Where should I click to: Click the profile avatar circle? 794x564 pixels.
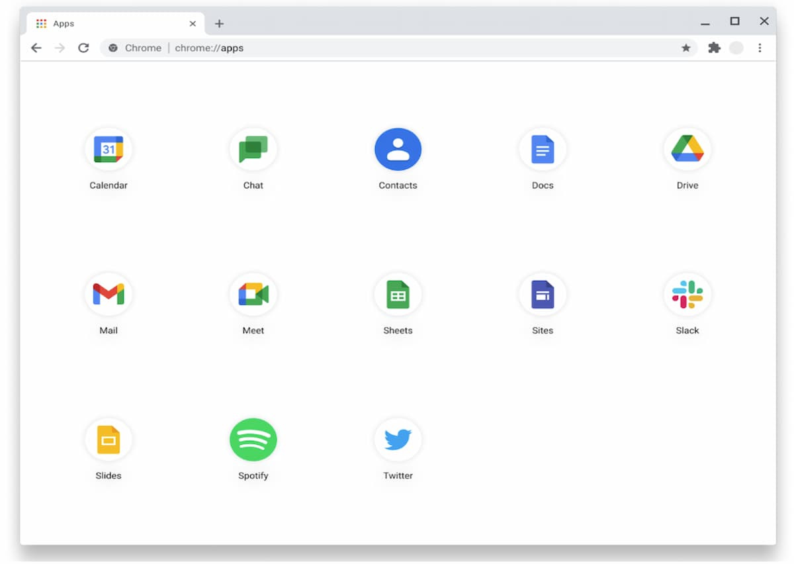pyautogui.click(x=736, y=48)
